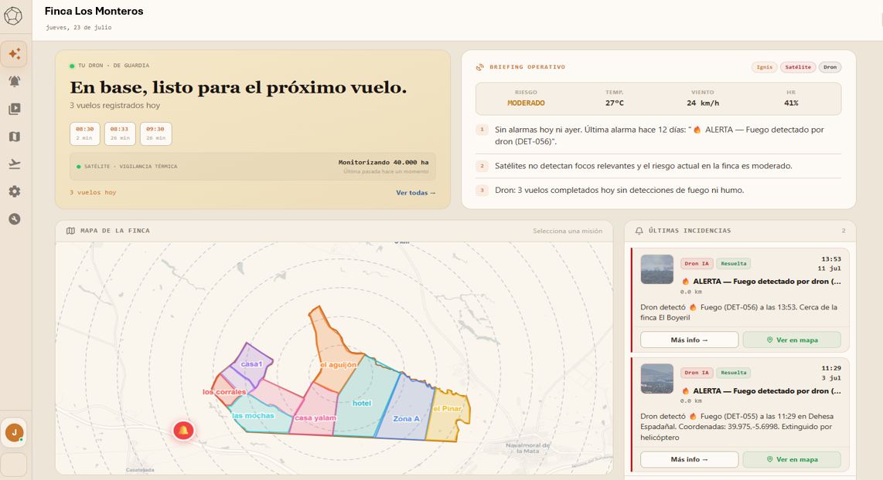Screen dimensions: 883x480
Task: Follow the Ver todas link
Action: 415,193
